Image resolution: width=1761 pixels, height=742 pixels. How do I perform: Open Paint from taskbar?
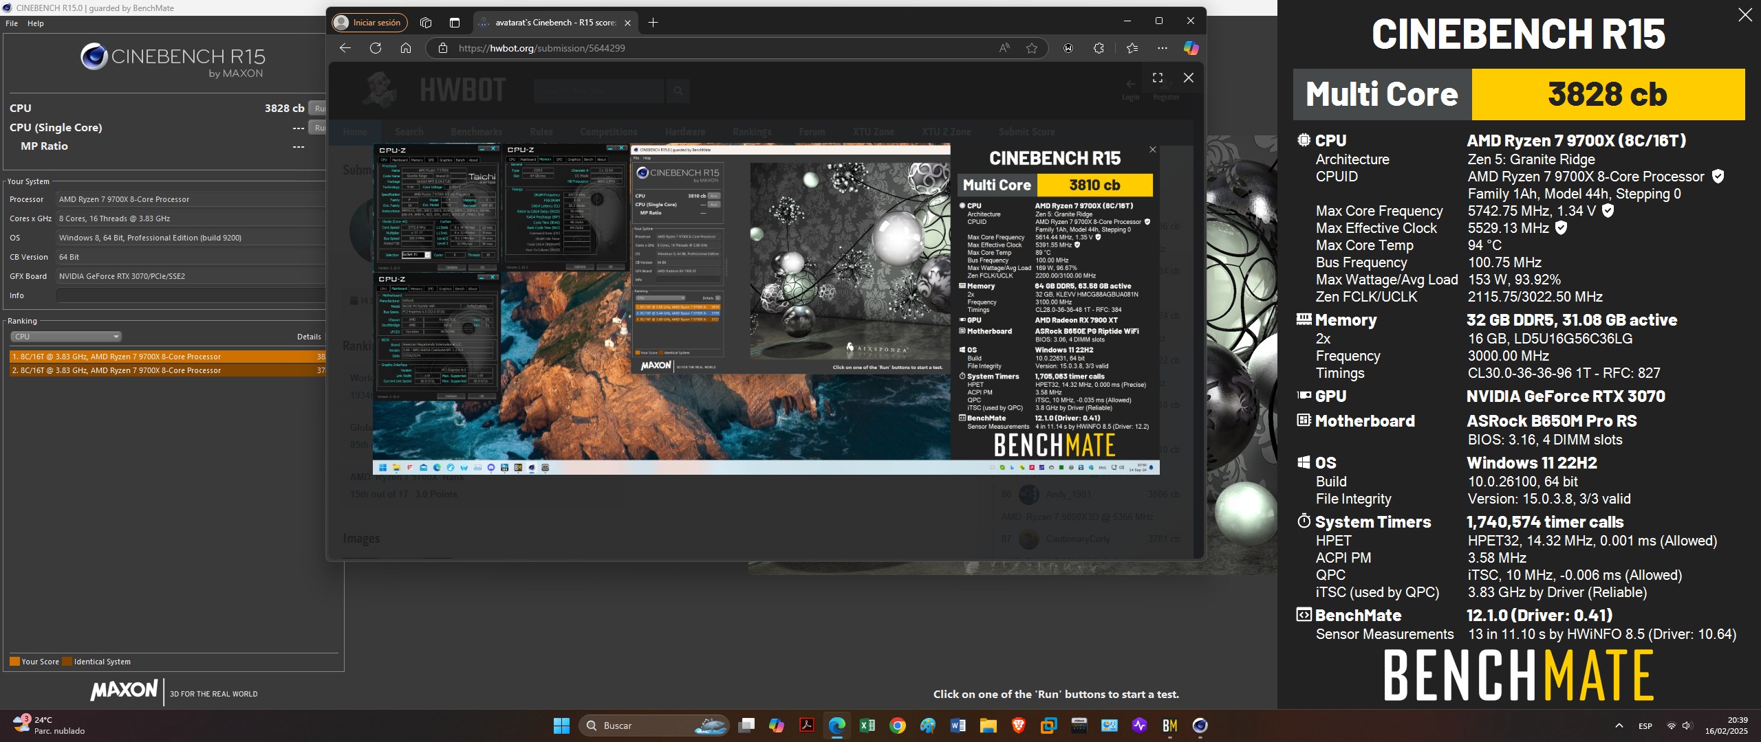pyautogui.click(x=927, y=726)
